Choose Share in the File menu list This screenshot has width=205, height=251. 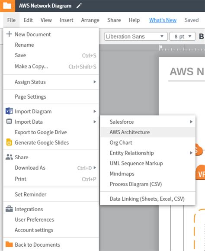[x=51, y=157]
